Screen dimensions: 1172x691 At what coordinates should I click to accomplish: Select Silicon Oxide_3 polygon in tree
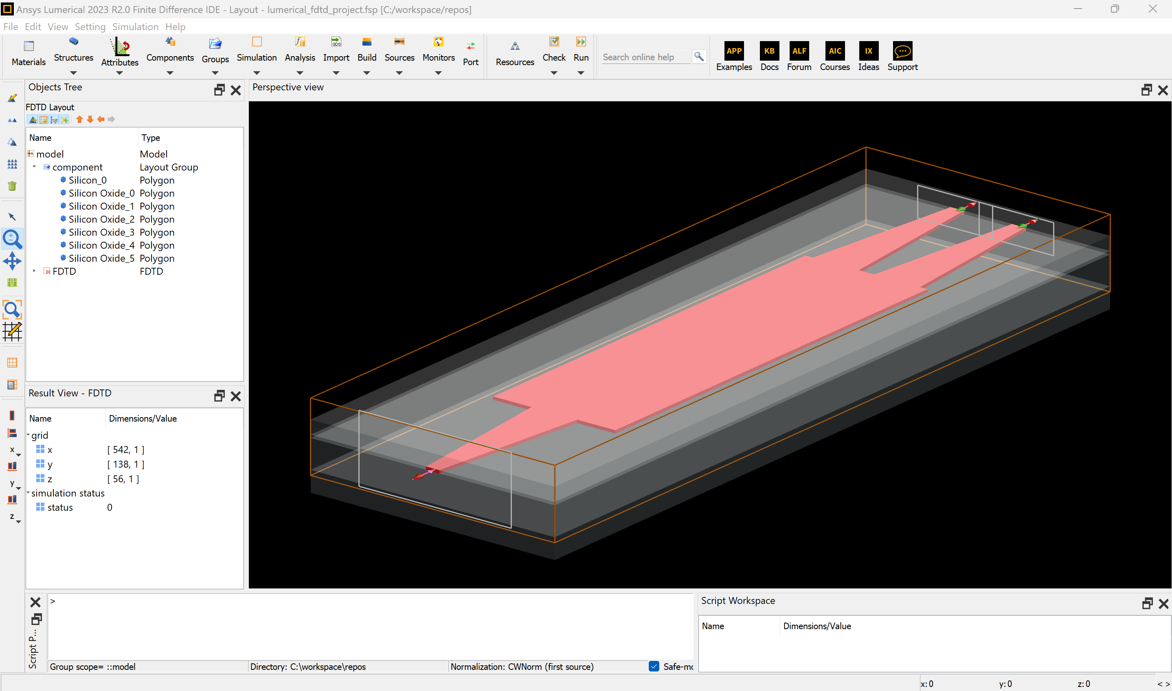101,232
